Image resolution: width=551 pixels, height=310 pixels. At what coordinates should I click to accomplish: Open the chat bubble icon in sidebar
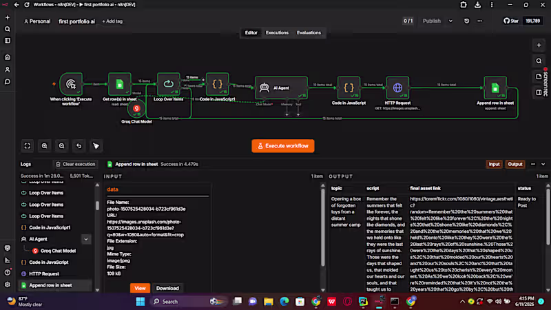click(8, 82)
